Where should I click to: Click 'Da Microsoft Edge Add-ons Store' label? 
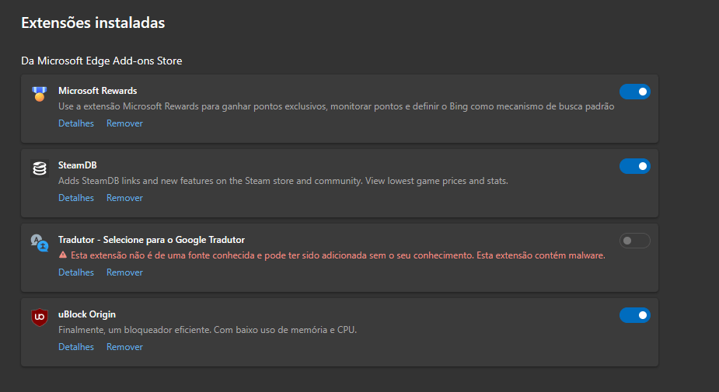pyautogui.click(x=102, y=61)
